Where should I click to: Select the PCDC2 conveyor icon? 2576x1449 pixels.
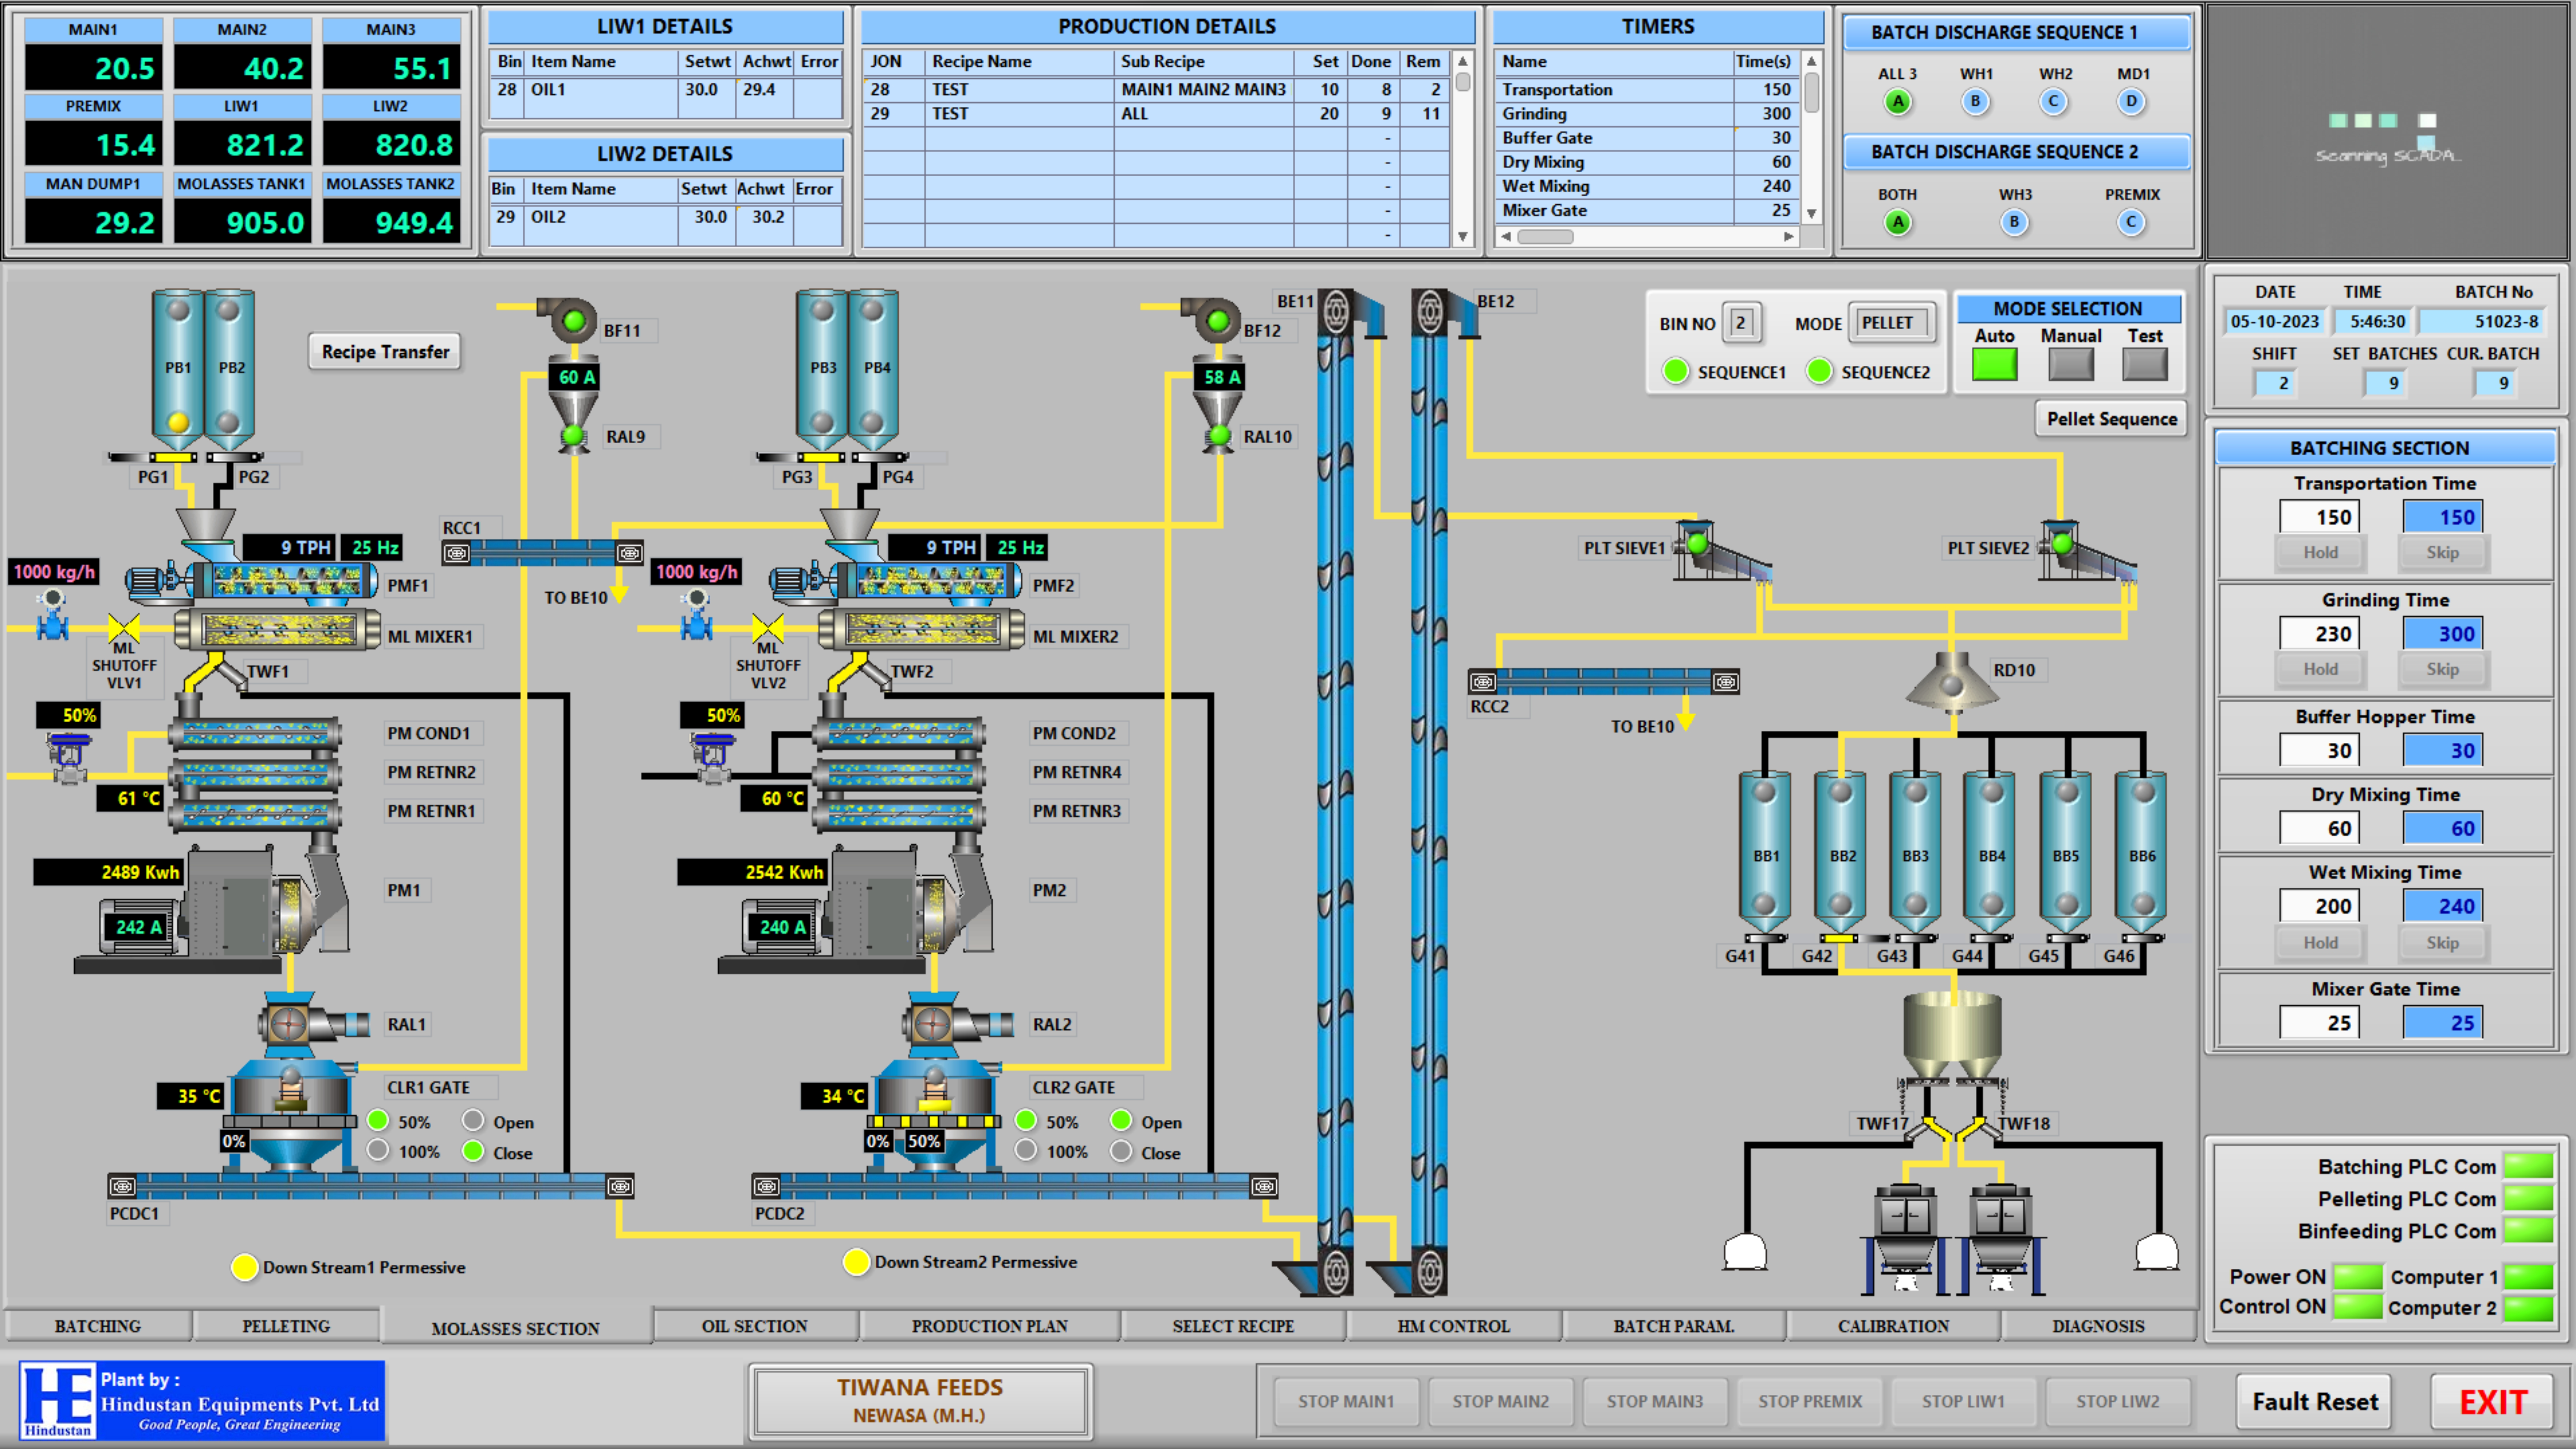pyautogui.click(x=1015, y=1187)
